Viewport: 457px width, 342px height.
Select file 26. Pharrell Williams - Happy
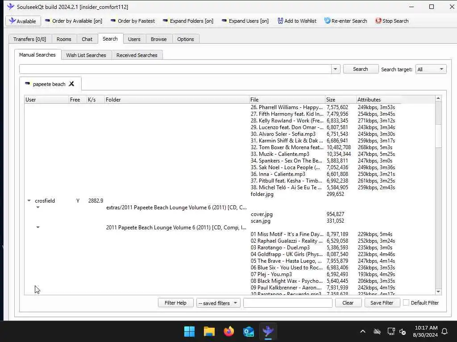[287, 107]
